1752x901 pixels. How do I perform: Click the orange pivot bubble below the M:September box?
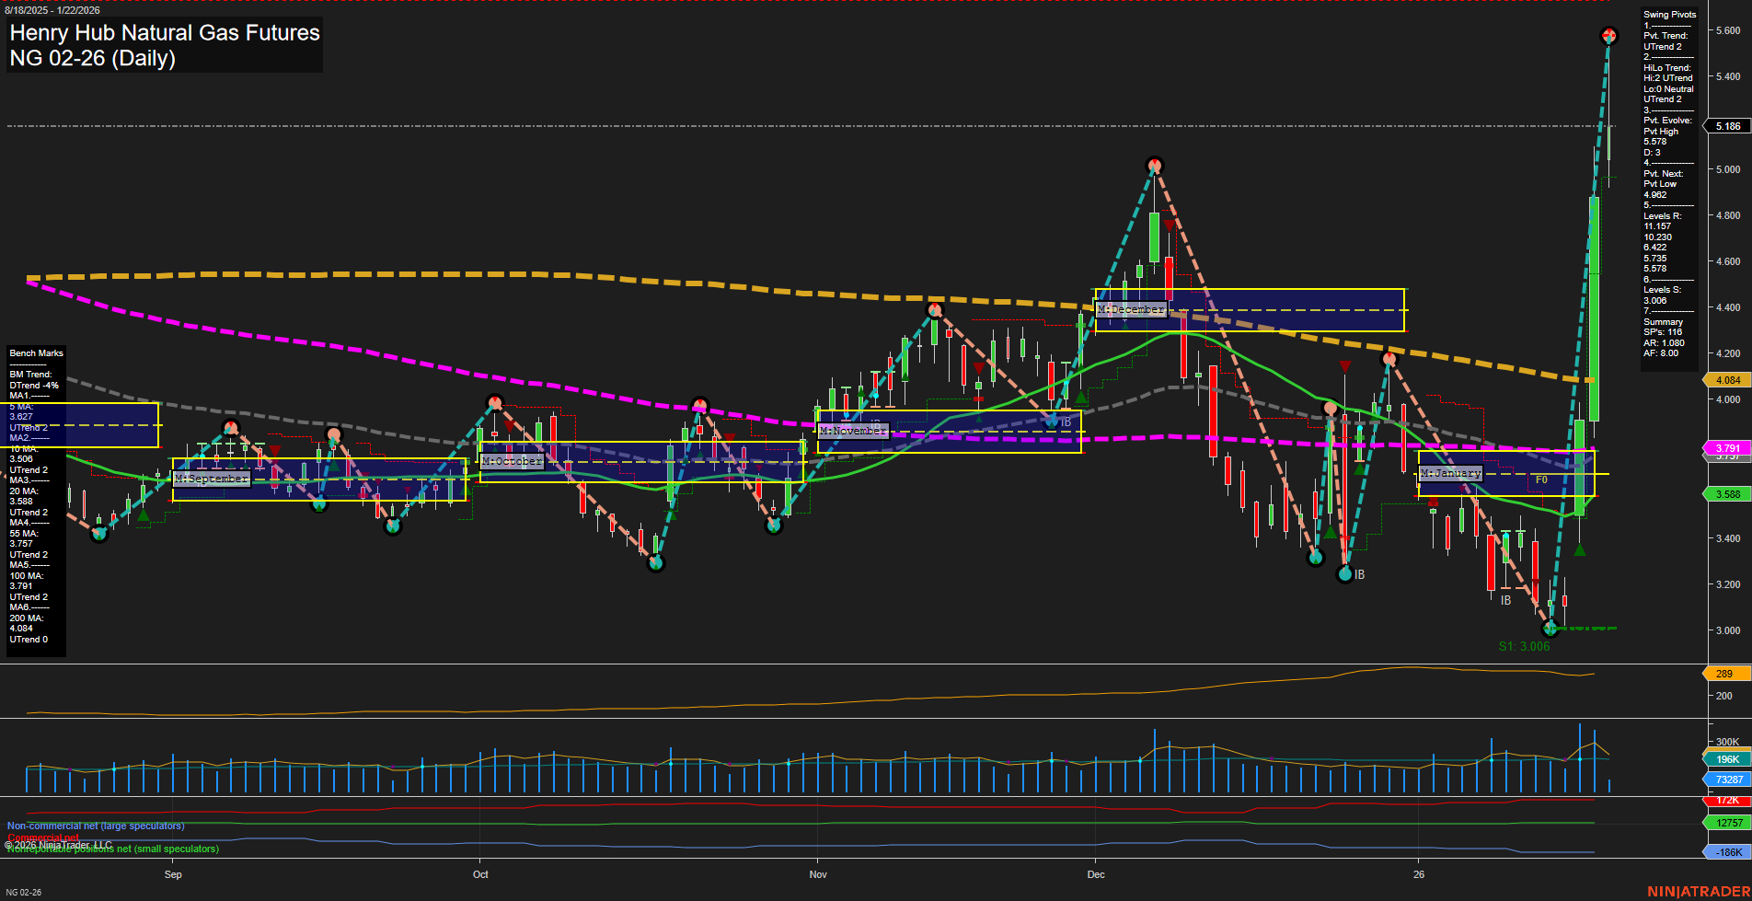click(333, 433)
